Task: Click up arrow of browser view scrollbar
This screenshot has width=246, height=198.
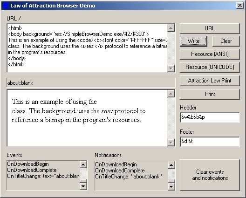Action: pyautogui.click(x=171, y=94)
